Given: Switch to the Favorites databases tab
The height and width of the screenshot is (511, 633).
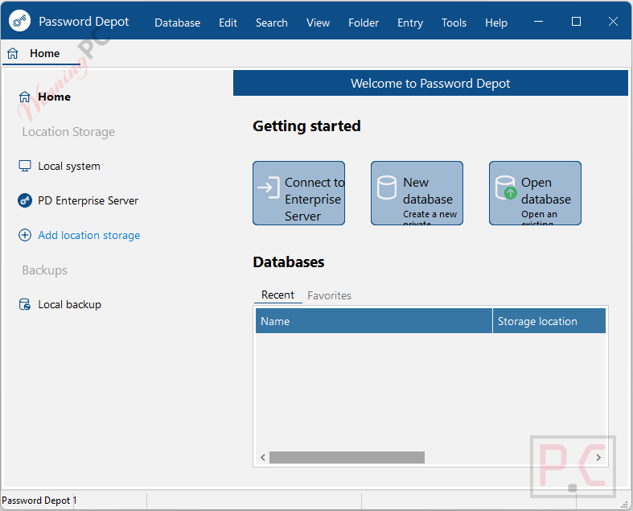Looking at the screenshot, I should (329, 295).
